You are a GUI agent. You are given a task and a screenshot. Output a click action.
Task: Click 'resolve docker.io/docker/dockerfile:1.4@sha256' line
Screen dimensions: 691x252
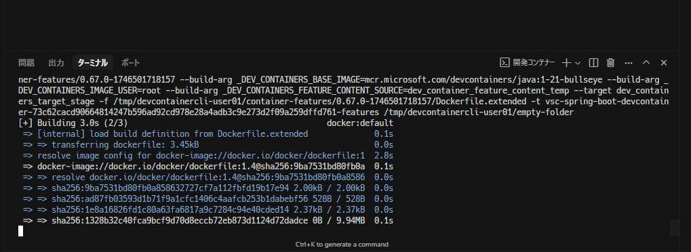[x=208, y=177]
